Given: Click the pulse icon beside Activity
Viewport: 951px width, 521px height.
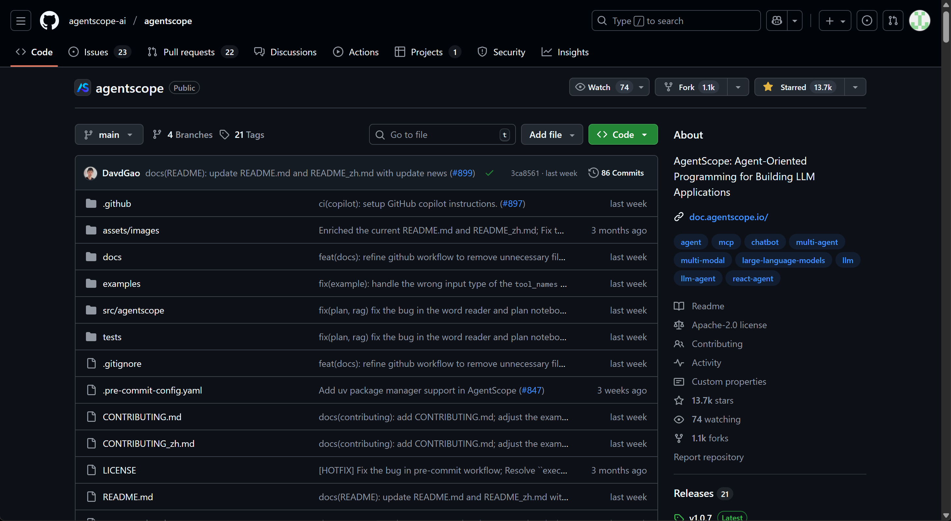Looking at the screenshot, I should click(679, 363).
